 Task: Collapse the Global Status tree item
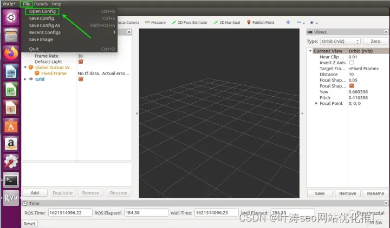point(25,67)
